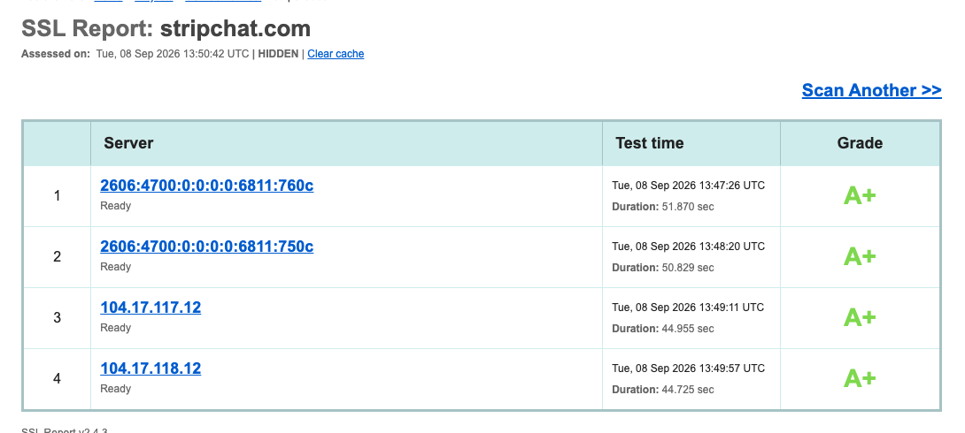This screenshot has height=433, width=965.
Task: Select test time 13:47:26 UTC
Action: pos(688,186)
